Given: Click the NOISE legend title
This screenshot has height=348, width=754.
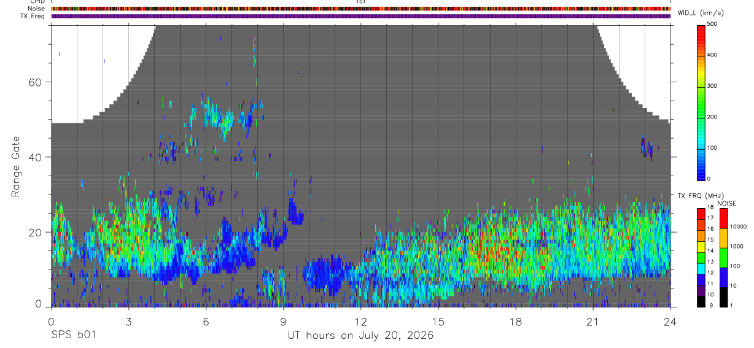Looking at the screenshot, I should [x=726, y=203].
